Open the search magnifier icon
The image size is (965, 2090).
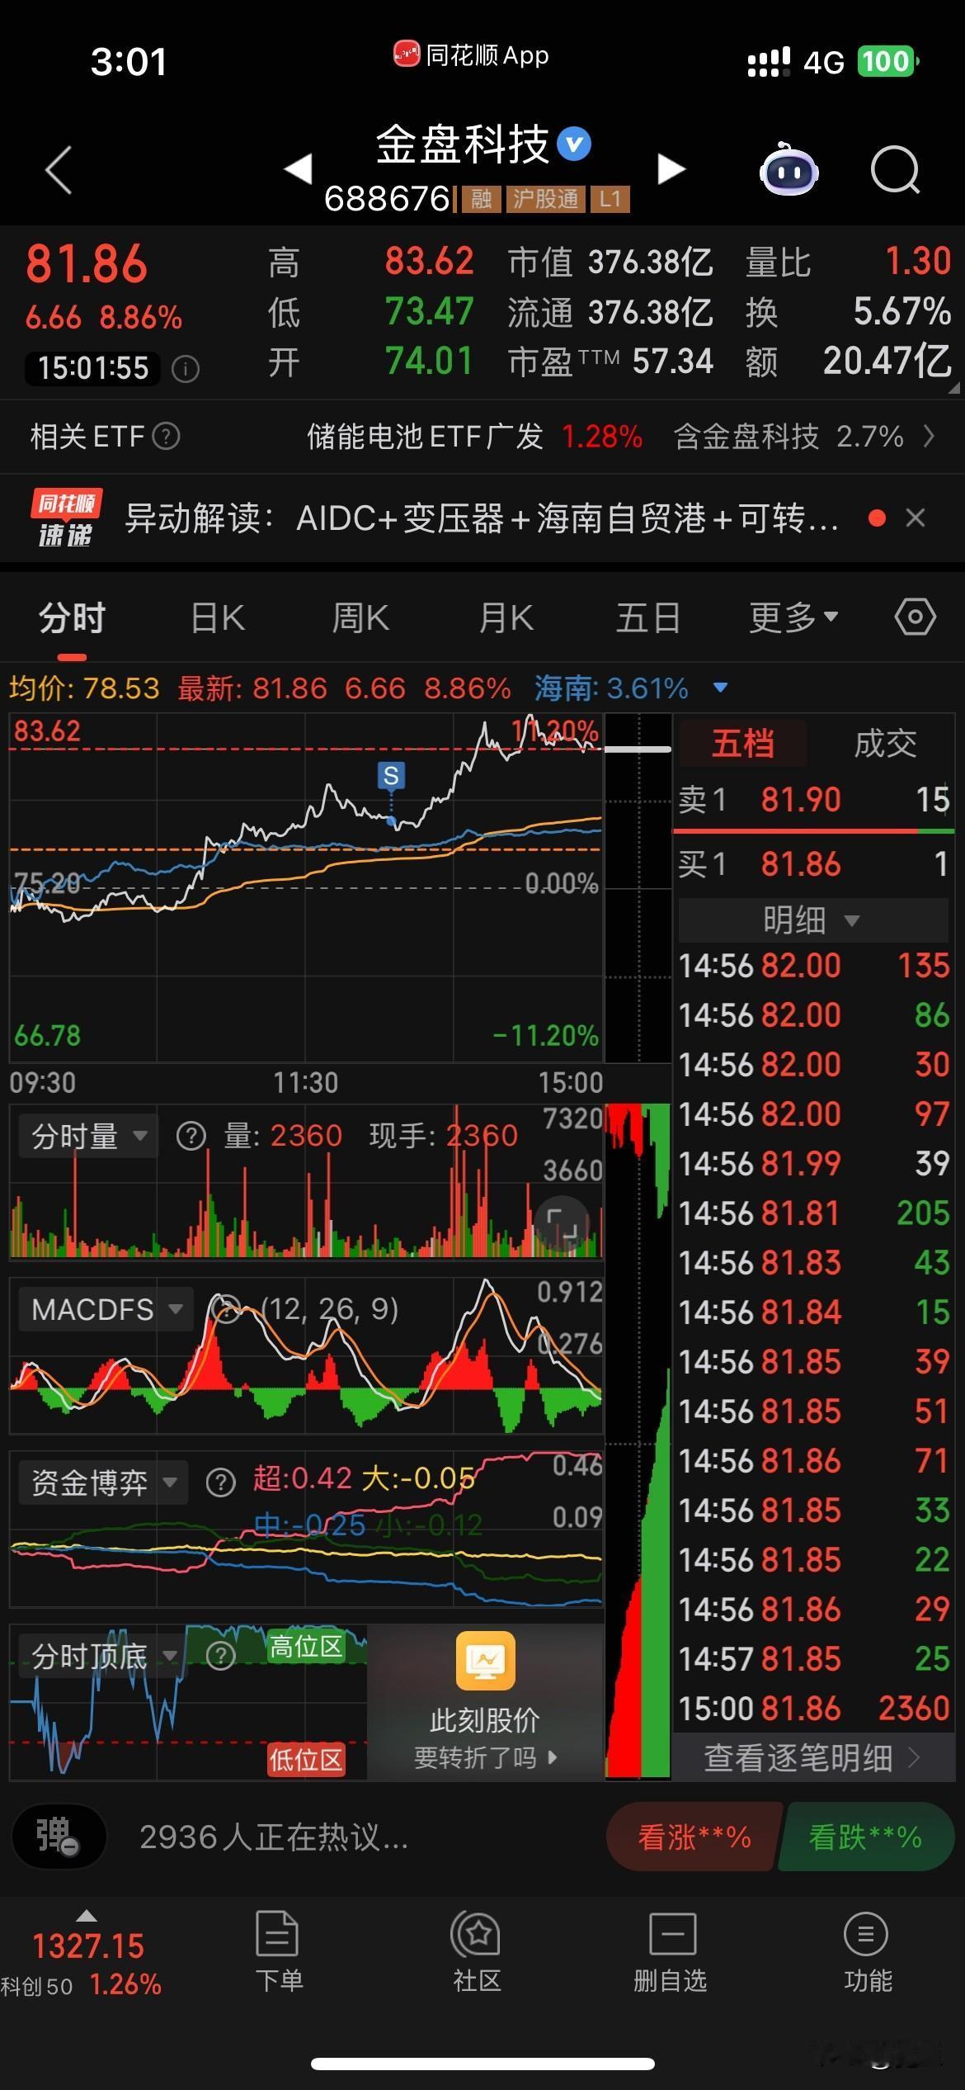click(x=896, y=170)
